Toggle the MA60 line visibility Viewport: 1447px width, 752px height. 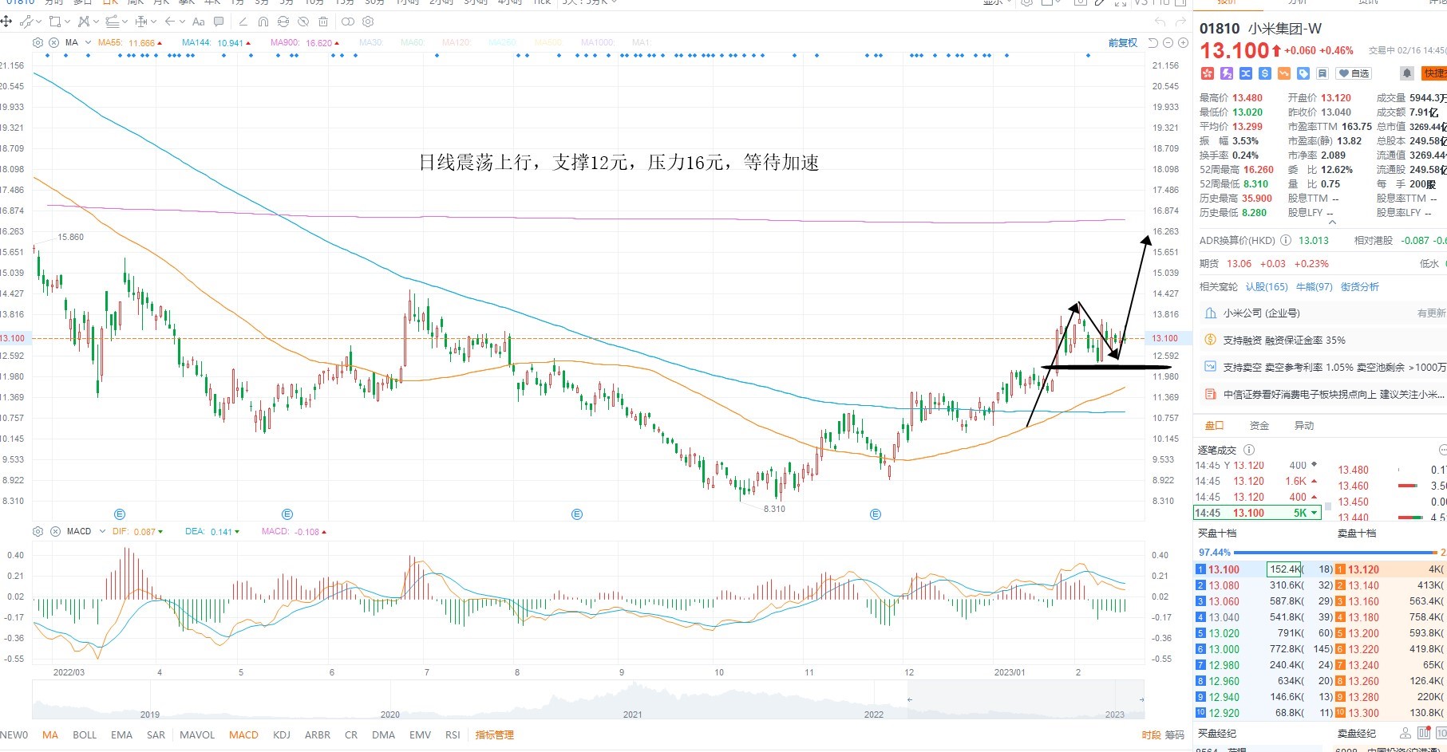pyautogui.click(x=413, y=42)
